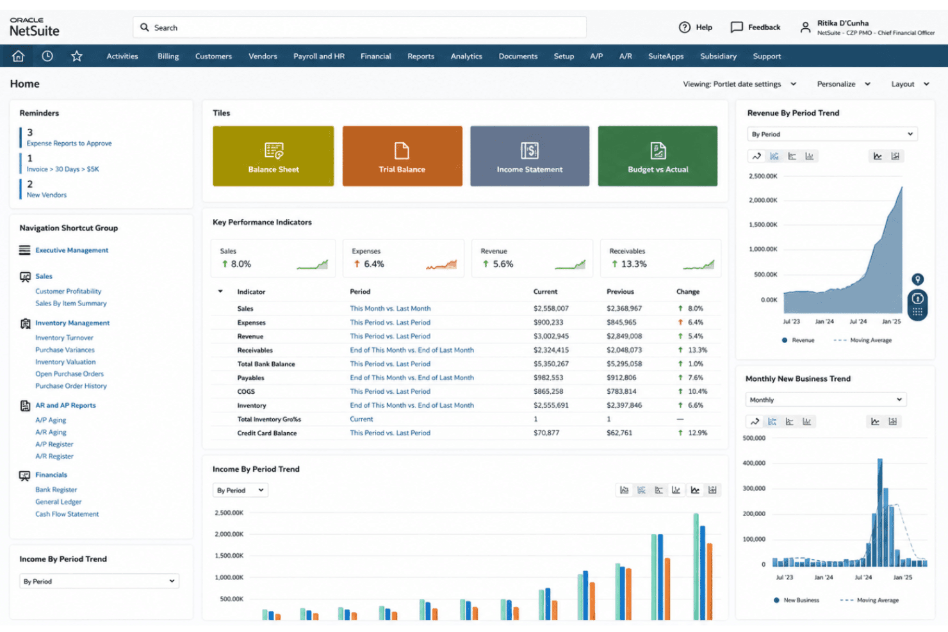The height and width of the screenshot is (632, 948).
Task: Toggle the Revenue legend series
Action: pos(798,340)
